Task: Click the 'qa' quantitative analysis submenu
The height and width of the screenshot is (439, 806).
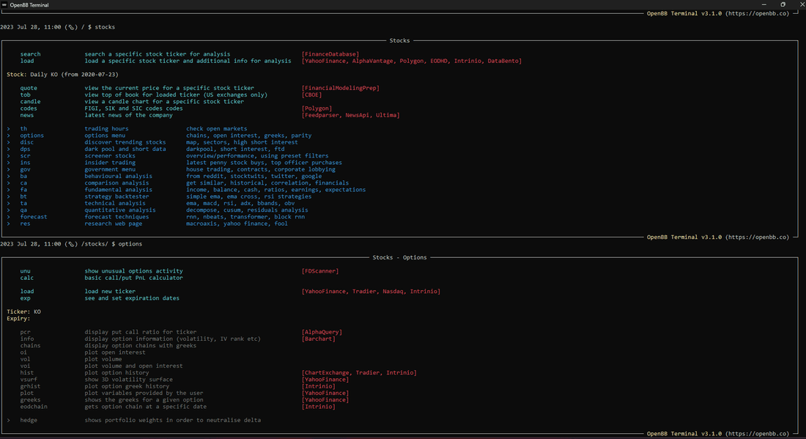Action: point(23,210)
